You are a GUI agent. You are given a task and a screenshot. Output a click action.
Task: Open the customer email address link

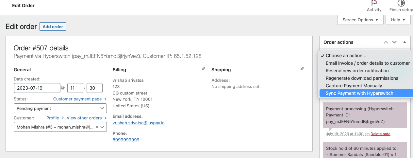139,123
